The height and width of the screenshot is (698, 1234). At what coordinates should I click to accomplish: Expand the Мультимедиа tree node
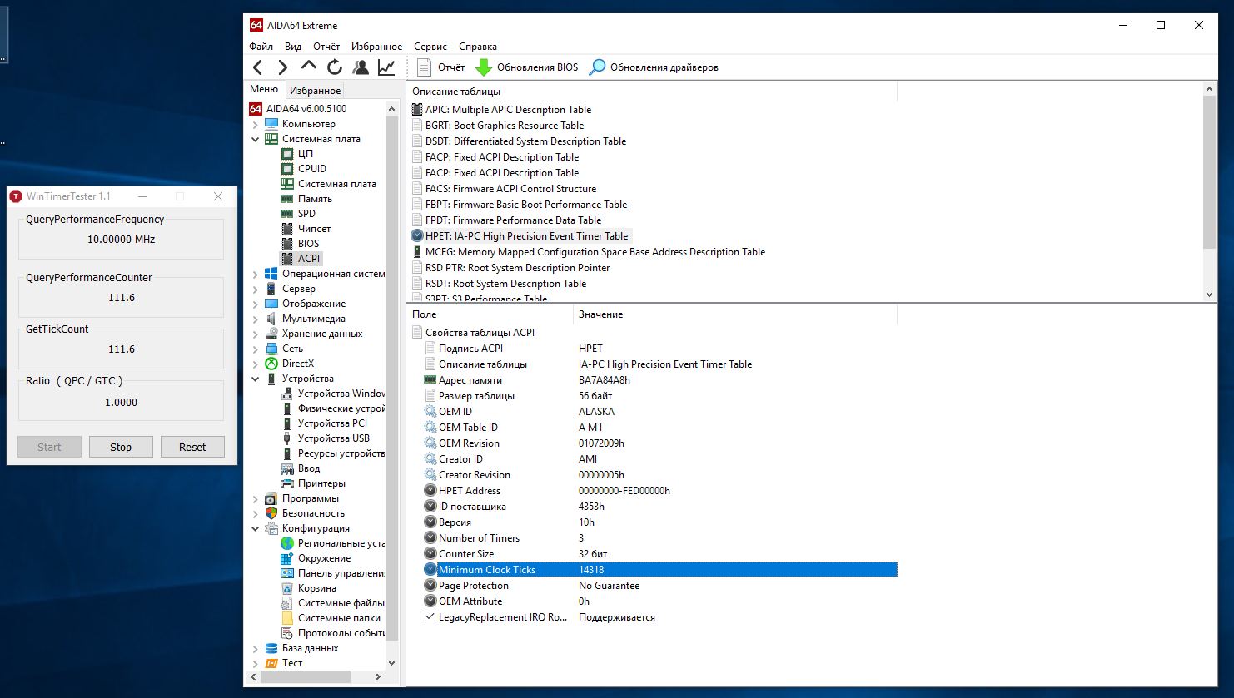click(x=256, y=319)
